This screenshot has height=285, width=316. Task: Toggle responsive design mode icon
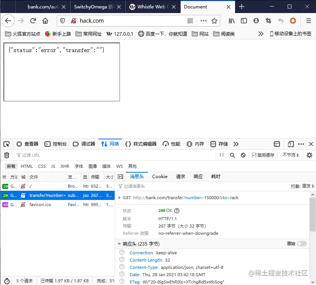tap(291, 144)
